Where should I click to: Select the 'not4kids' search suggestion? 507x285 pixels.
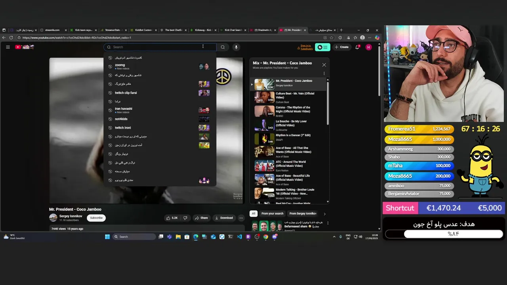[x=160, y=119]
